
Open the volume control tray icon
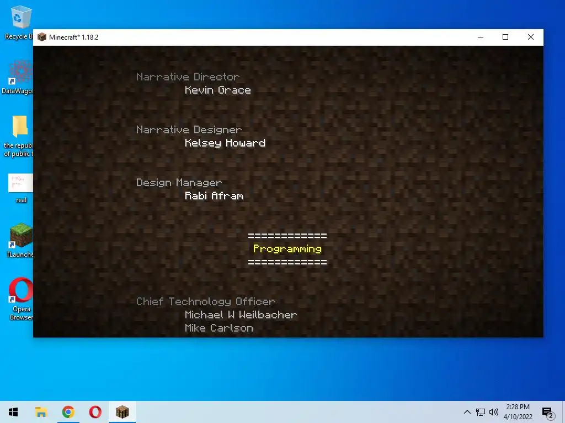tap(494, 412)
